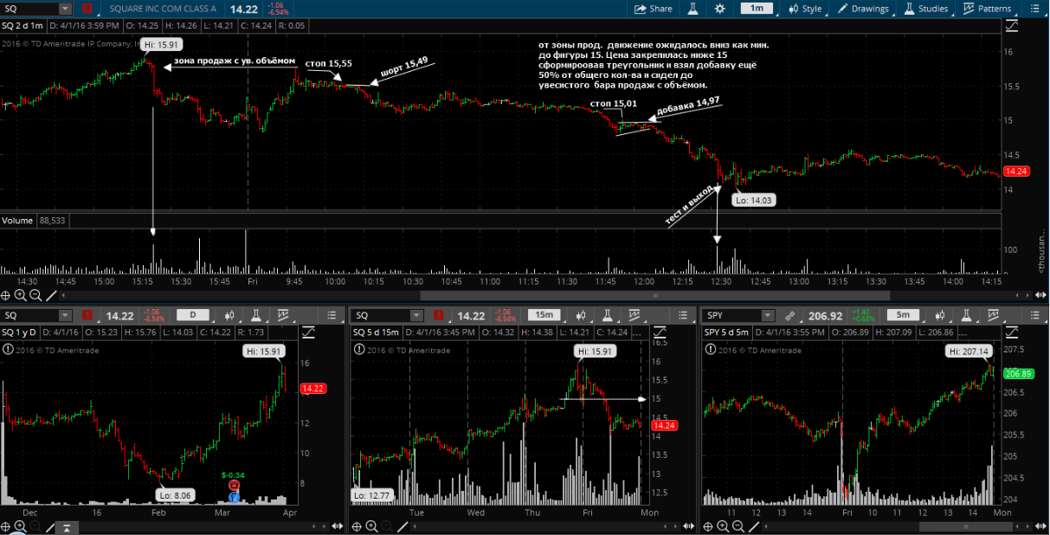Viewport: 1050px width, 535px height.
Task: Open the Share menu in main chart
Action: tap(653, 9)
